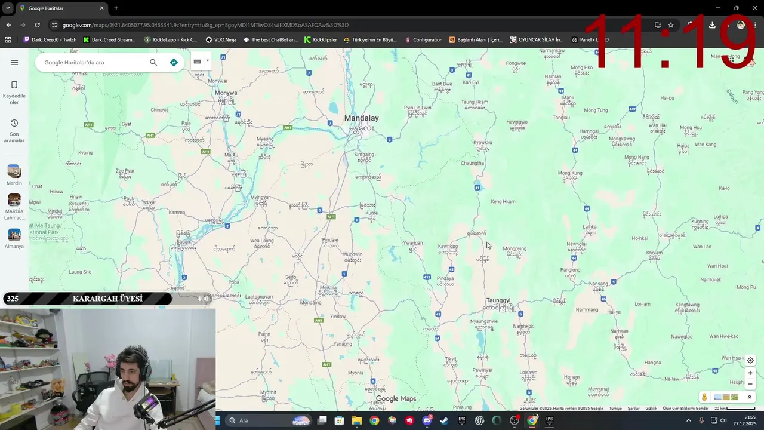The height and width of the screenshot is (430, 764).
Task: Click the panel layout icon next to search
Action: (197, 62)
